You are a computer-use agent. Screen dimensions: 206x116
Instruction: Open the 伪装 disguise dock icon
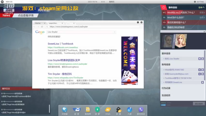[x=118, y=111]
